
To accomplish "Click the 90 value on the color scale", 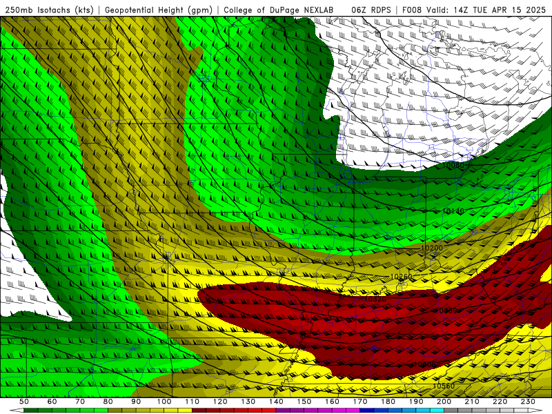I will coord(136,402).
